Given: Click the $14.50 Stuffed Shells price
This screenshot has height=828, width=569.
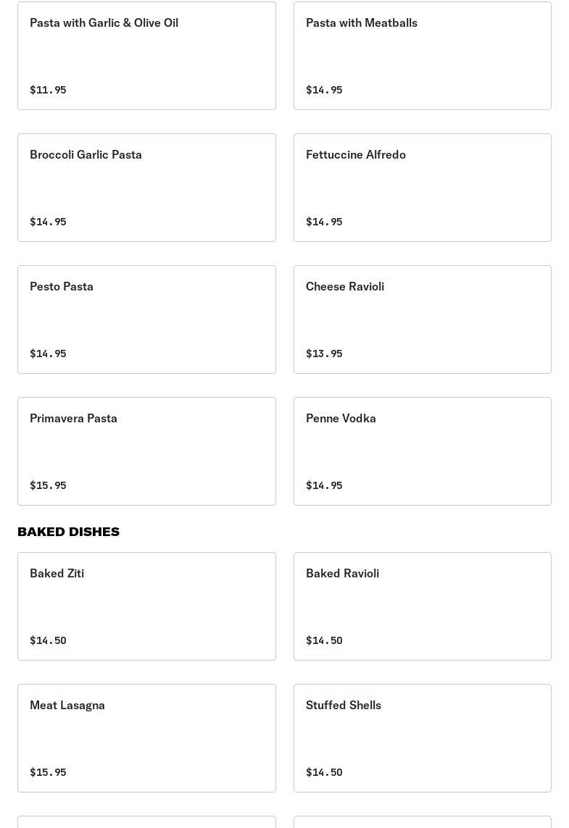Looking at the screenshot, I should 324,772.
